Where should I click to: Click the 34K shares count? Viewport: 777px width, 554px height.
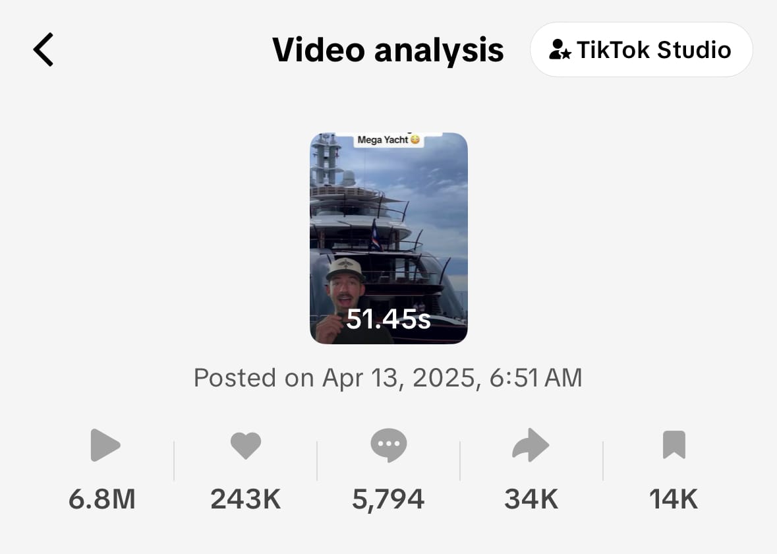pyautogui.click(x=531, y=499)
